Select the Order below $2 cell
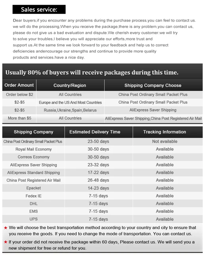The image size is (205, 255). coord(19,95)
